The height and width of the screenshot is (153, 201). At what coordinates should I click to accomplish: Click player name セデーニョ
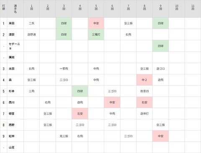14,46
